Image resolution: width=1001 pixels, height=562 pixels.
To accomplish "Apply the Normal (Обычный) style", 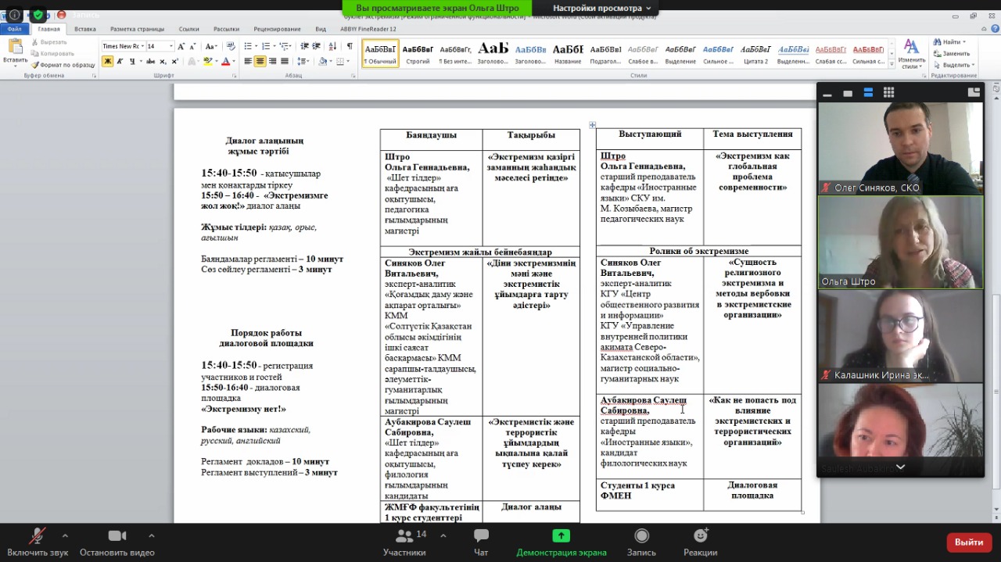I will click(x=381, y=53).
